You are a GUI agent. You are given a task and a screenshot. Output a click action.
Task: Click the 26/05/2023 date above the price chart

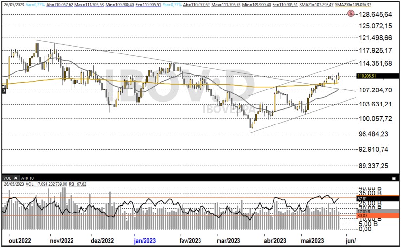pos(14,5)
